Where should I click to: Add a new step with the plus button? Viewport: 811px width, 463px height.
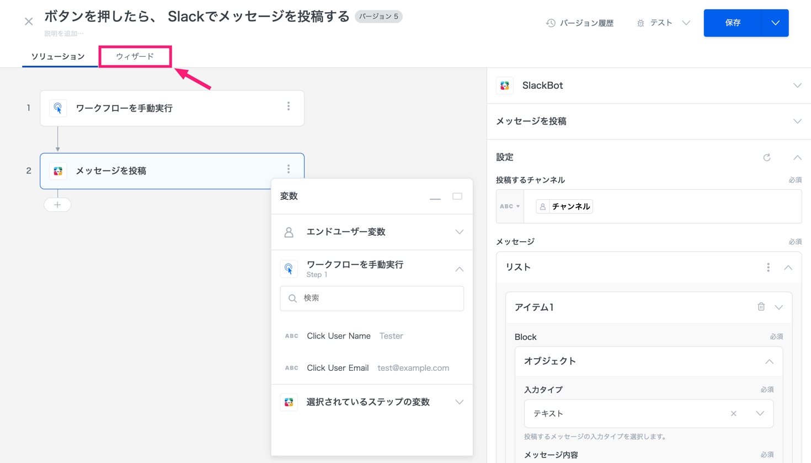(57, 205)
